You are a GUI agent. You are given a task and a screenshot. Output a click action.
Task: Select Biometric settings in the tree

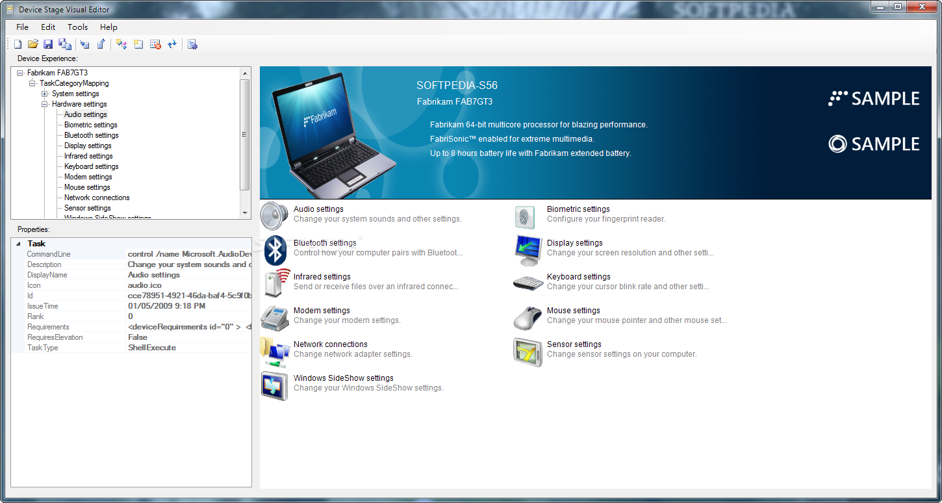[x=91, y=125]
